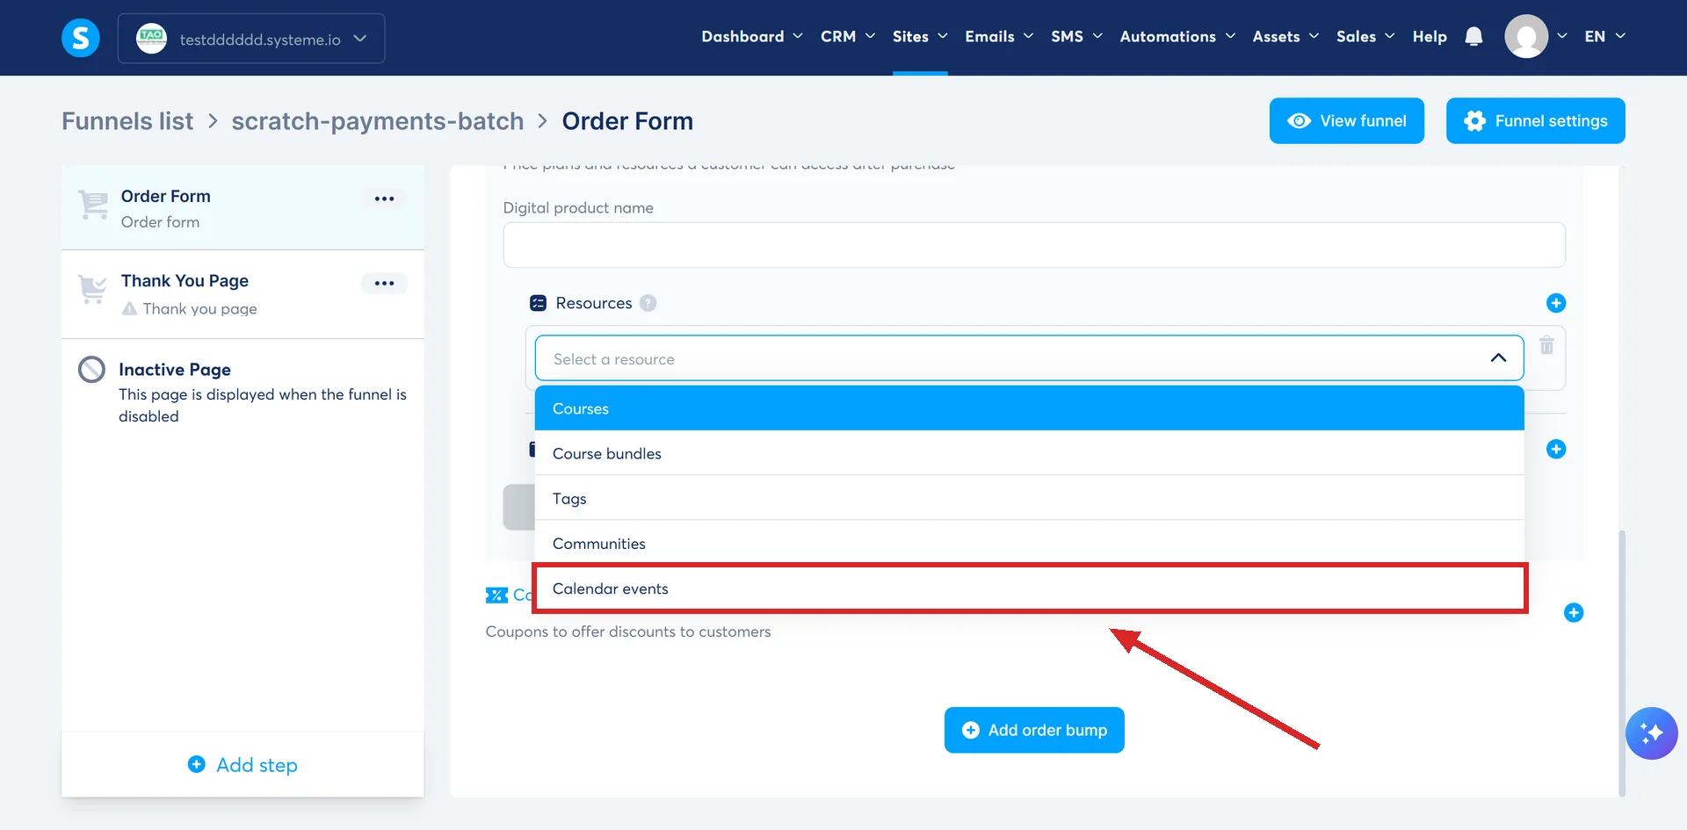The image size is (1687, 830).
Task: Open Funnel settings
Action: 1535,120
